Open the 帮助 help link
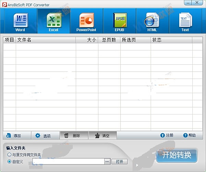Viewport: 206px width, 172px height. point(190,135)
